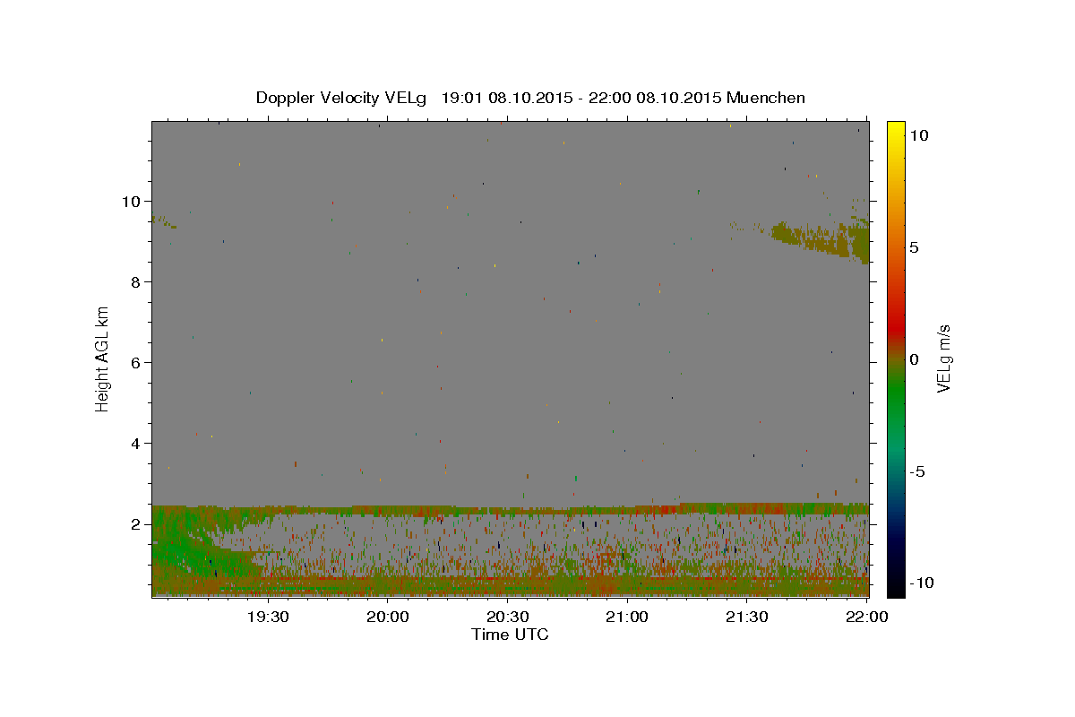Click the colorbar value -10 label
Viewport: 1075px width, 717px height.
(922, 583)
